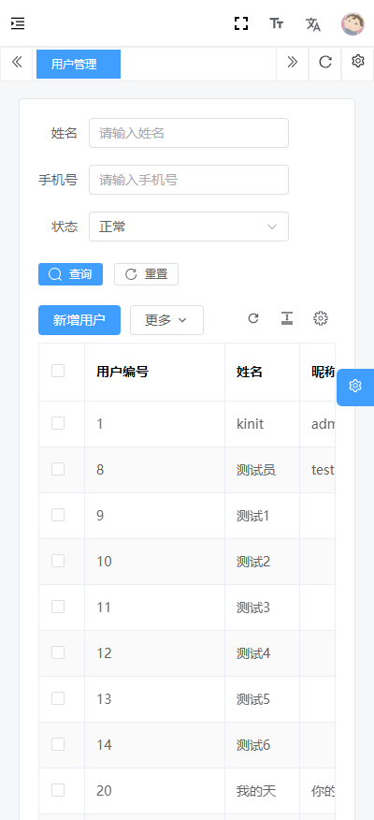Click the user avatar in header
Image resolution: width=374 pixels, height=820 pixels.
353,23
